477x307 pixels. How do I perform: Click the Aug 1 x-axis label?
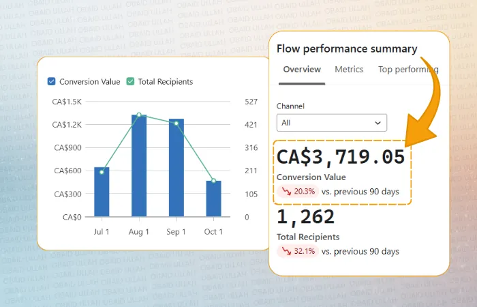[139, 232]
